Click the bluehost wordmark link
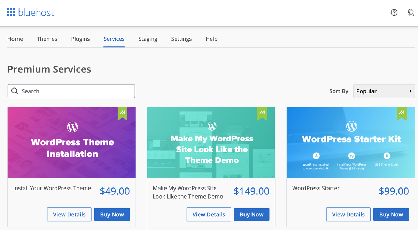 (x=36, y=13)
